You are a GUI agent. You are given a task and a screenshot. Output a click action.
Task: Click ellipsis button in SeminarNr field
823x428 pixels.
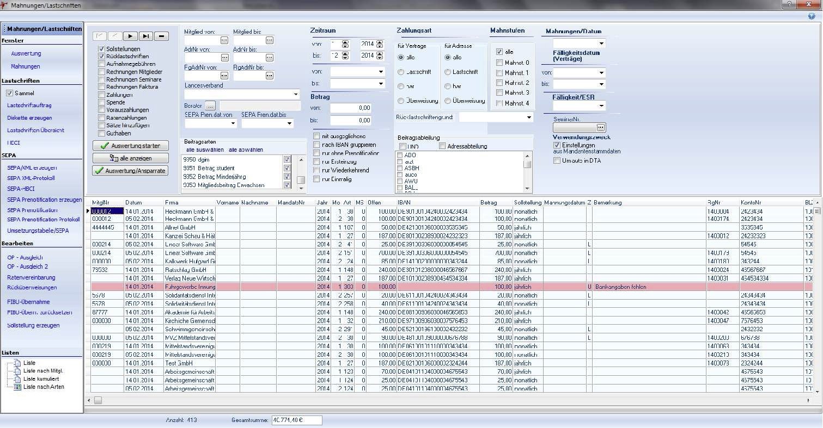pos(600,127)
